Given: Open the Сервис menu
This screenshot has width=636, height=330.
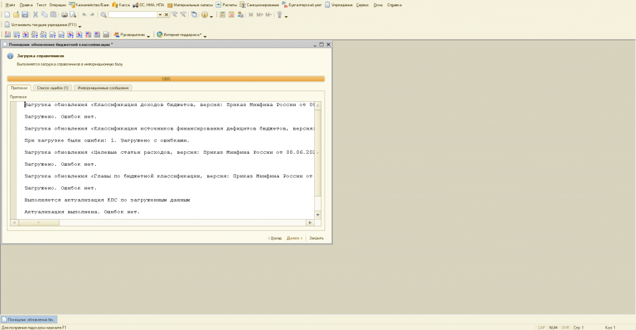Looking at the screenshot, I should 363,4.
